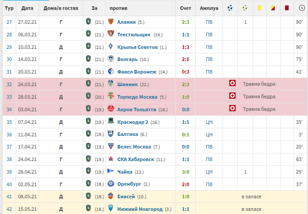This screenshot has height=214, width=308.
Task: Click the Дома/в гостях column header
Action: click(61, 8)
